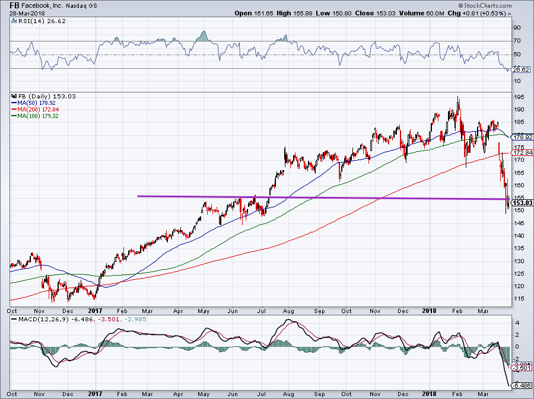Viewport: 534px width, 399px height.
Task: Click Aug on the price chart date axis
Action: 288,311
